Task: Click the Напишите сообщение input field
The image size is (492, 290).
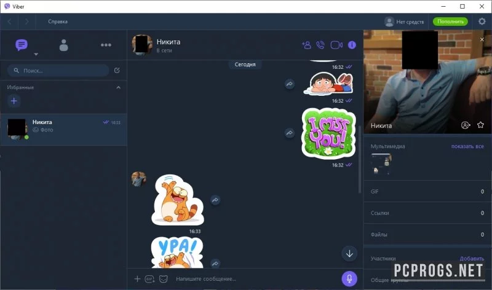Action: point(256,279)
